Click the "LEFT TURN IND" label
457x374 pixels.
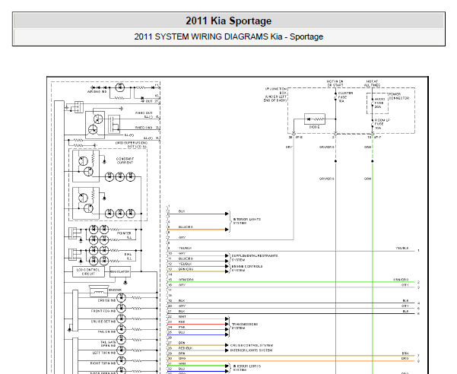tap(104, 353)
